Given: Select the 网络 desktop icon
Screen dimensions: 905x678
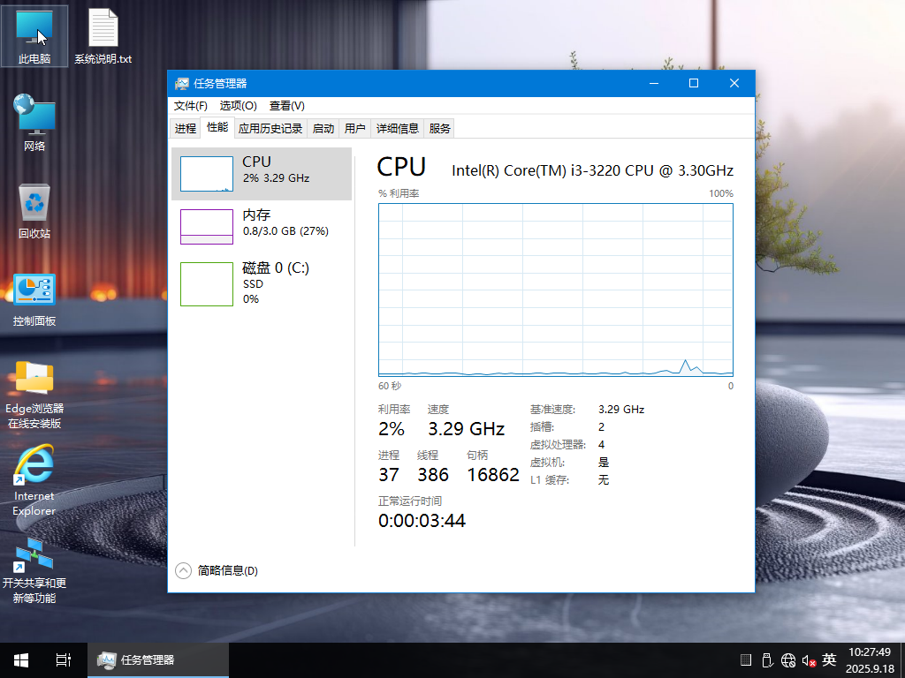Looking at the screenshot, I should (x=34, y=122).
